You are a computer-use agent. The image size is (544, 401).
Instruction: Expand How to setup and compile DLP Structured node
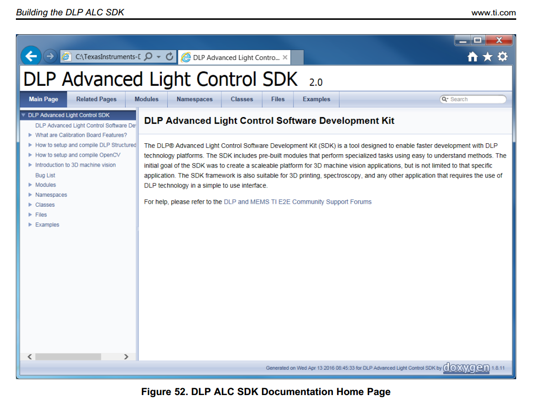[x=30, y=145]
